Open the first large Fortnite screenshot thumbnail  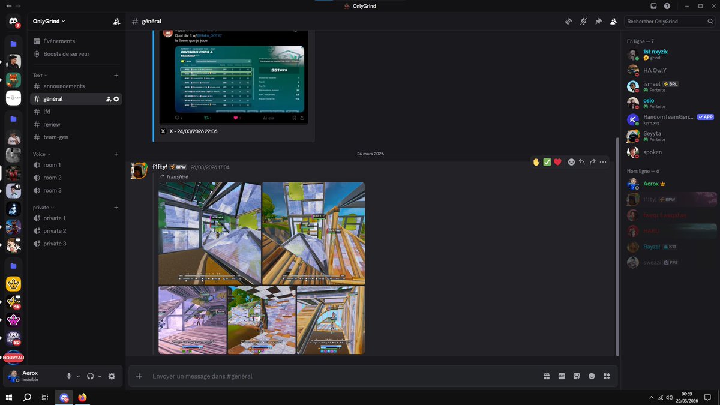pyautogui.click(x=210, y=233)
